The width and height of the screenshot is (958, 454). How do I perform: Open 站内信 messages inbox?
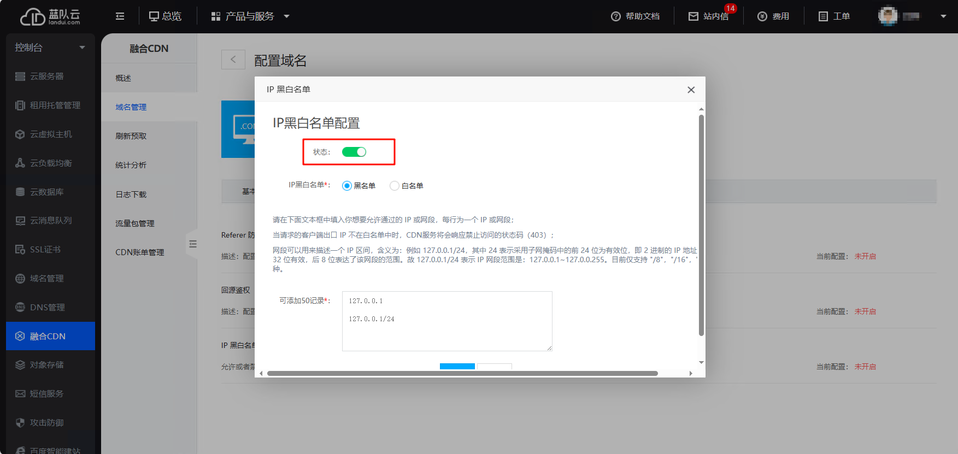[708, 16]
